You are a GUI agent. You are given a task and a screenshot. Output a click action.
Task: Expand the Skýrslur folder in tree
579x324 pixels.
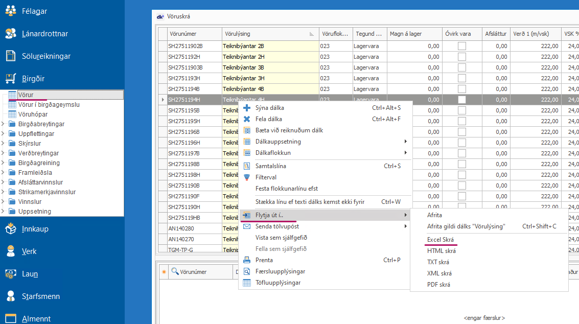(x=4, y=144)
